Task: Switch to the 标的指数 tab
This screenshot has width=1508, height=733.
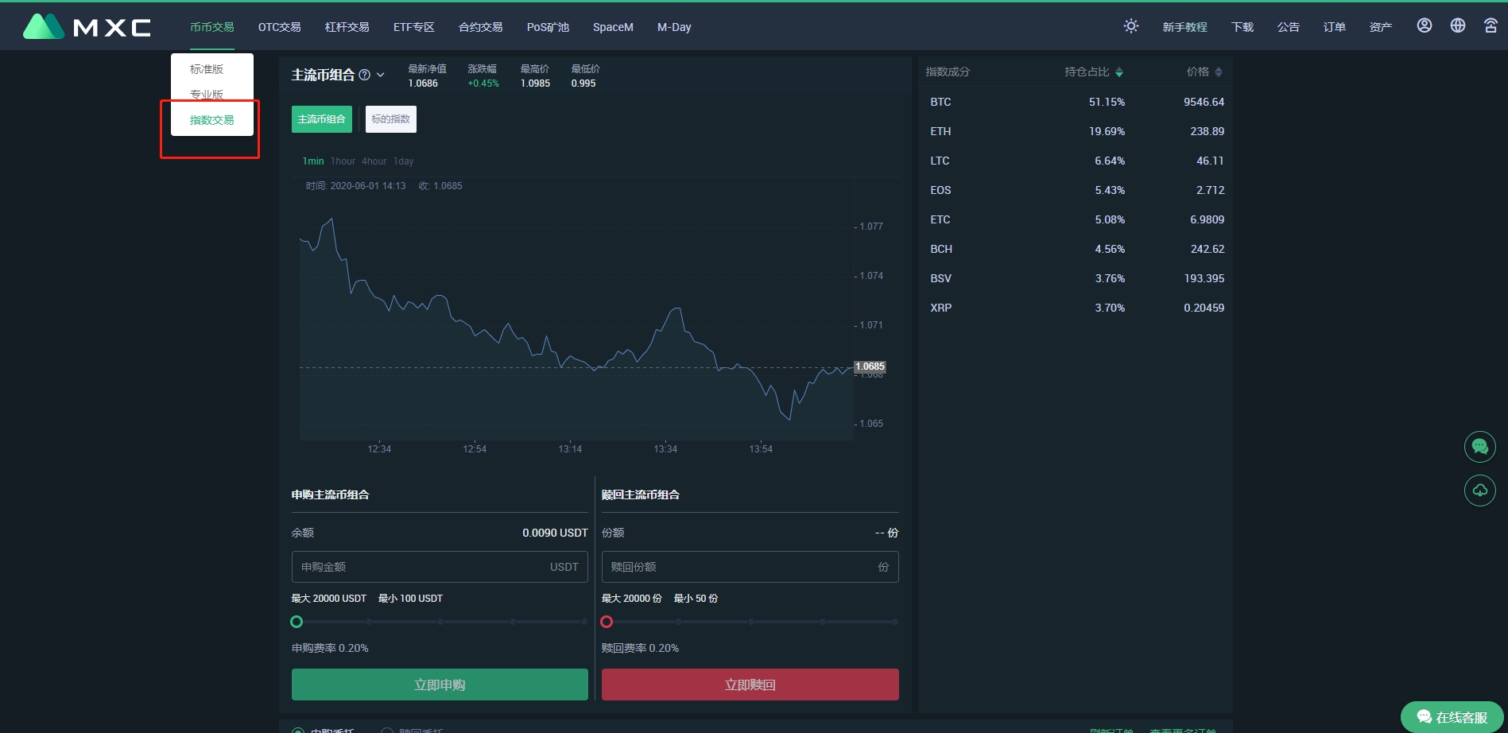Action: [x=390, y=119]
